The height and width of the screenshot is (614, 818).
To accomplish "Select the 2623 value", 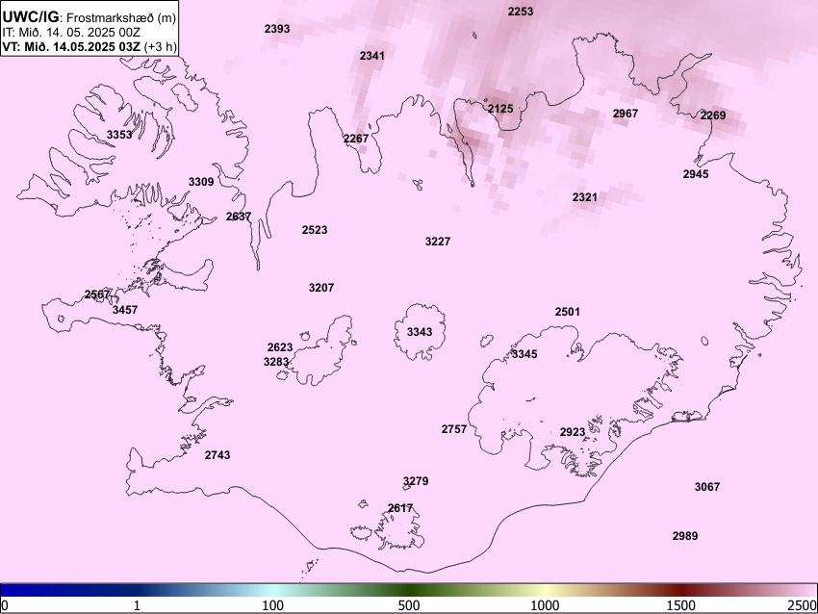I will pyautogui.click(x=280, y=347).
